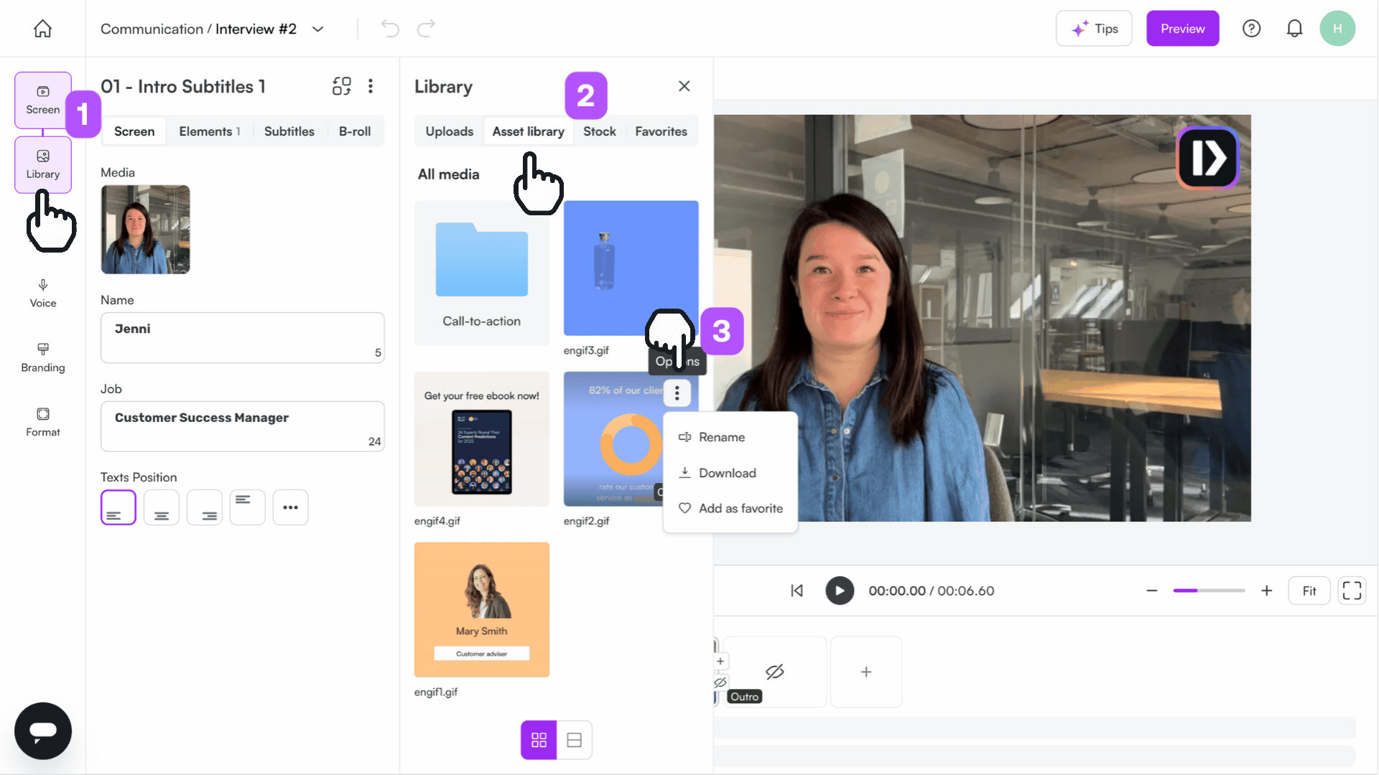1379x775 pixels.
Task: Zoom in the timeline with plus
Action: [1267, 591]
